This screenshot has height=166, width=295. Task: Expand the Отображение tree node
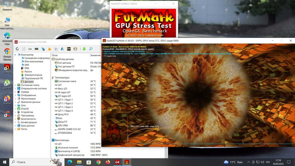coord(15,95)
